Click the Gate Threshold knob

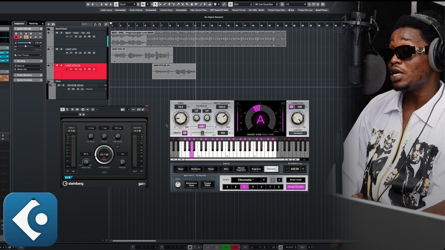[x=104, y=154]
